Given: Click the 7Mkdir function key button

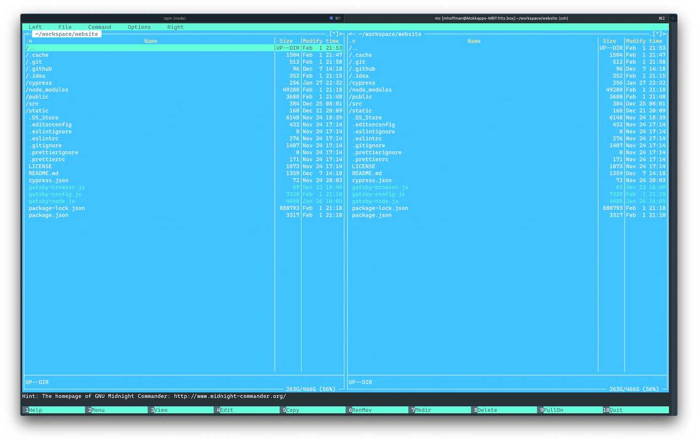Looking at the screenshot, I should 441,410.
